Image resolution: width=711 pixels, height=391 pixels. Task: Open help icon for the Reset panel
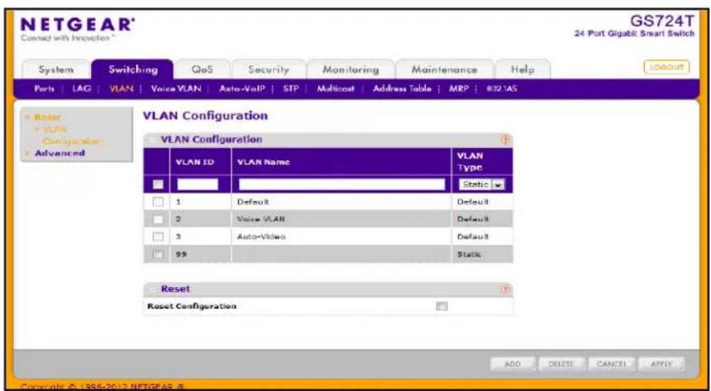point(506,289)
